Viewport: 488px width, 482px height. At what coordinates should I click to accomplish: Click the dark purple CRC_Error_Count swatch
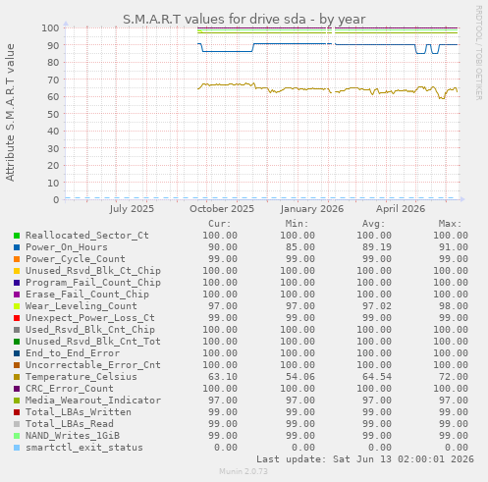pyautogui.click(x=17, y=389)
